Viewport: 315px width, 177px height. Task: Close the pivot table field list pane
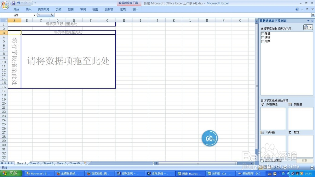pos(312,21)
